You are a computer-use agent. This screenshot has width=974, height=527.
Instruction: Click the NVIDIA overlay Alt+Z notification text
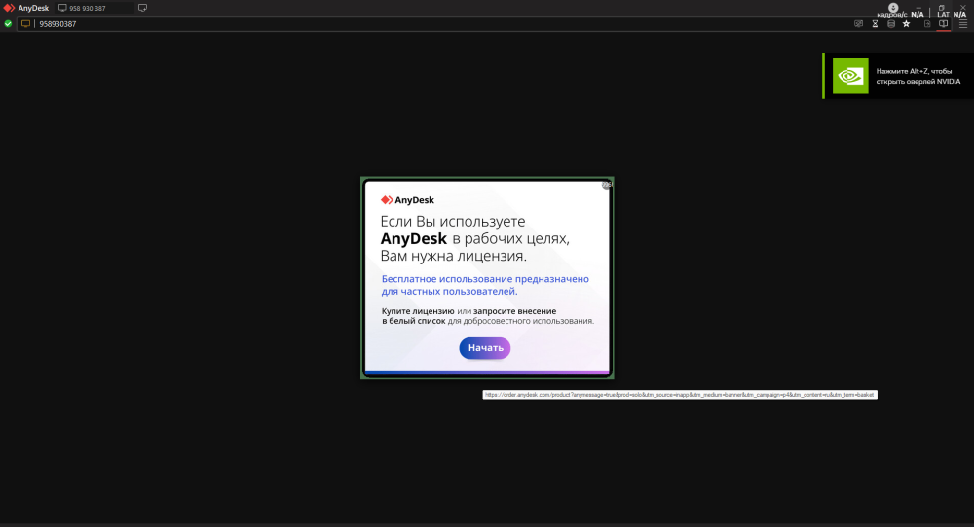pyautogui.click(x=918, y=76)
